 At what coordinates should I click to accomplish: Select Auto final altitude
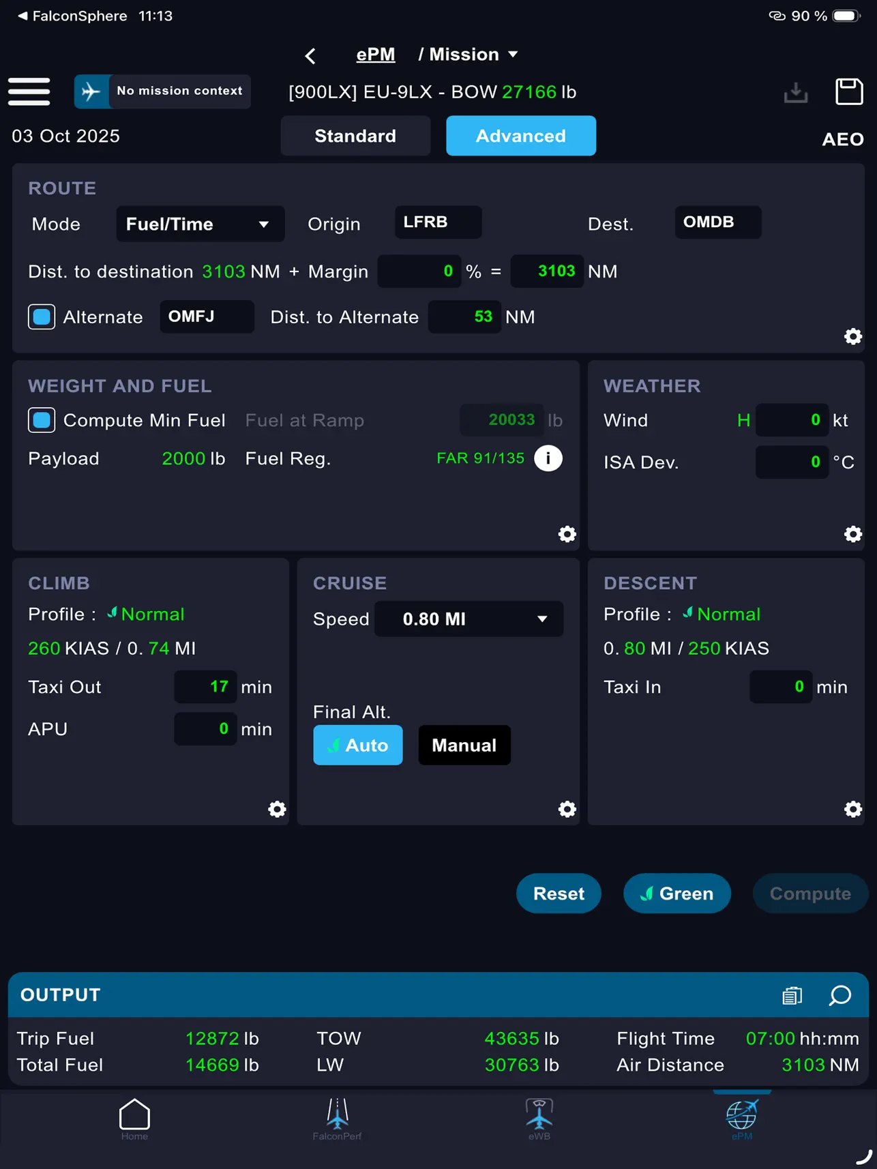click(357, 745)
